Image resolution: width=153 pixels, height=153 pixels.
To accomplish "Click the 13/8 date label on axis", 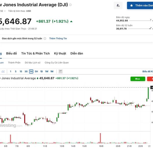I will pyautogui.click(x=62, y=146).
